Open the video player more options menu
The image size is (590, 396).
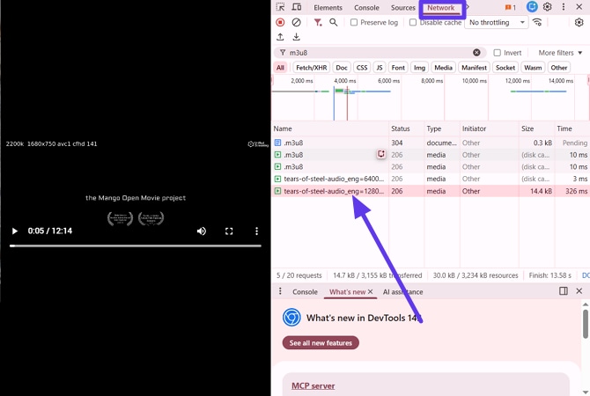point(256,231)
